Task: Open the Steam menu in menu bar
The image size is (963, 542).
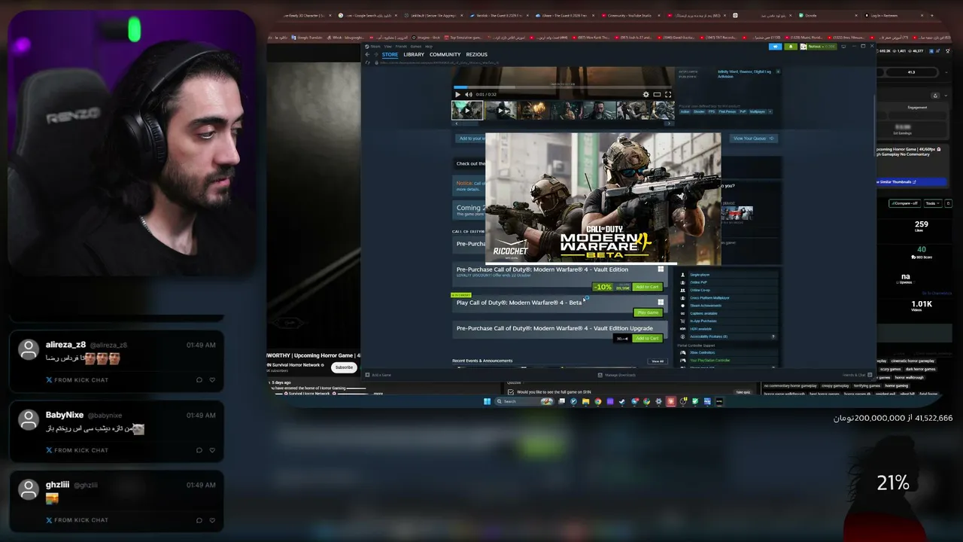Action: pyautogui.click(x=375, y=47)
